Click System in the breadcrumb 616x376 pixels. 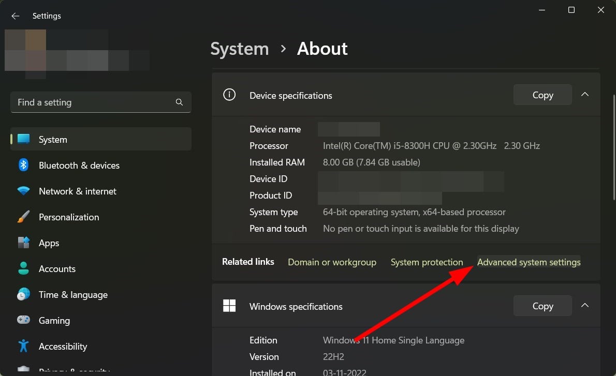coord(240,49)
